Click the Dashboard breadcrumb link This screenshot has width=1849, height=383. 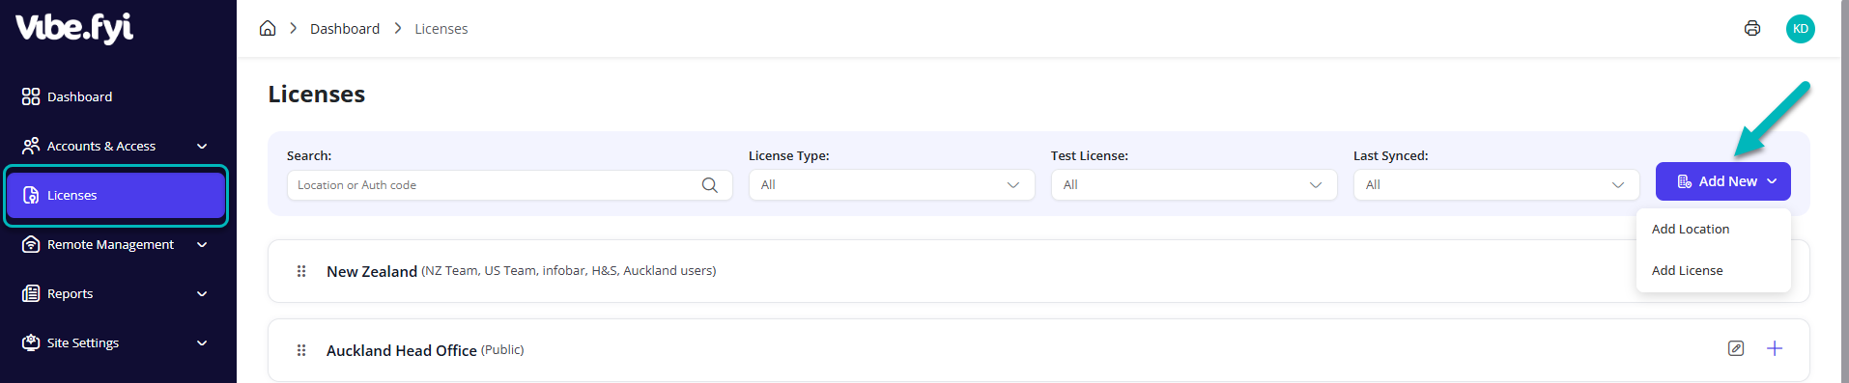345,29
